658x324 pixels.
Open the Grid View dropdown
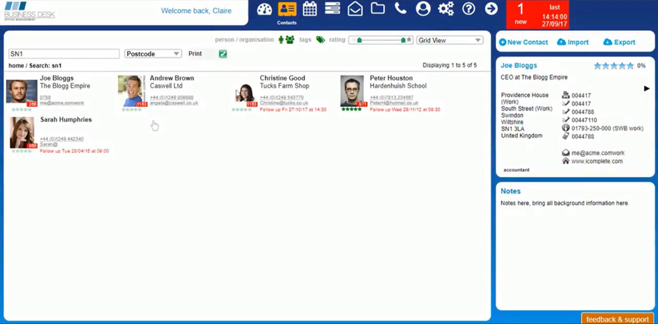point(449,40)
